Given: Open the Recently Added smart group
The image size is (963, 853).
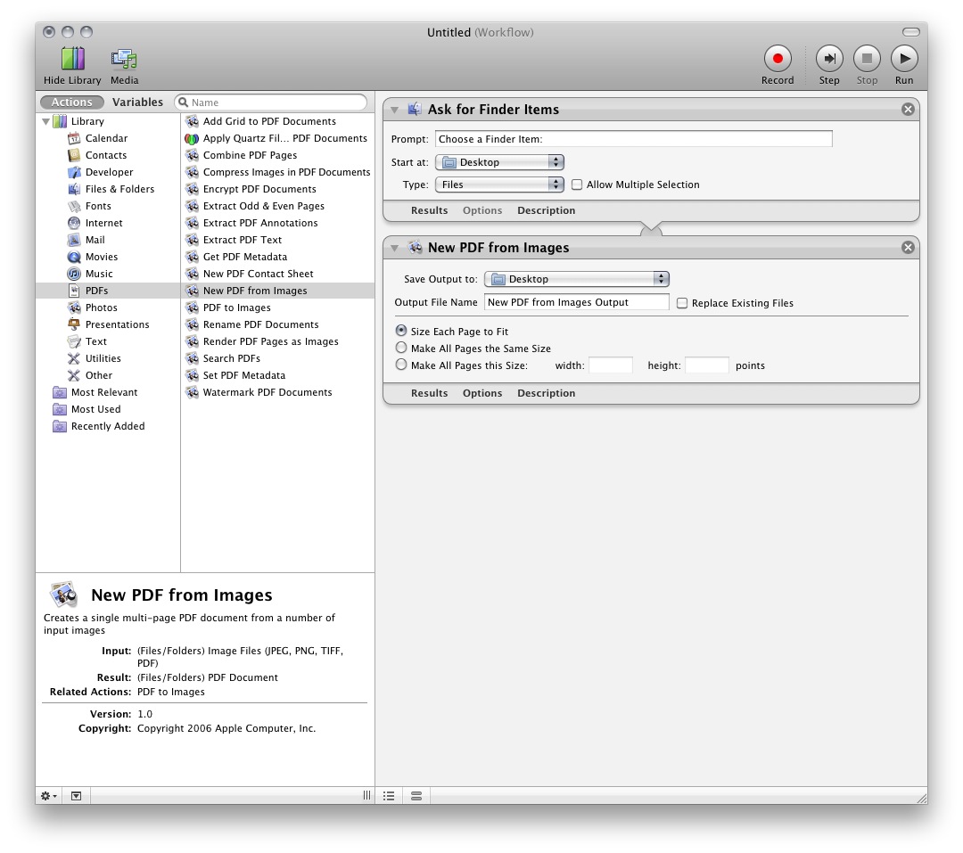Looking at the screenshot, I should click(107, 426).
